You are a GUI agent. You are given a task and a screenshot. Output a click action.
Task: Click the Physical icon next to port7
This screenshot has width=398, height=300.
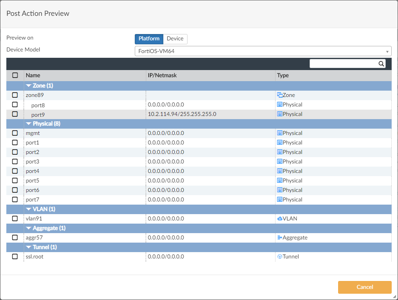280,199
